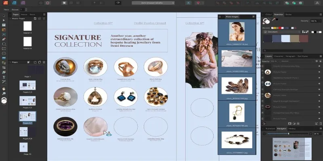The height and width of the screenshot is (161, 323).
Task: Open the Transform tab
Action: coord(270,128)
